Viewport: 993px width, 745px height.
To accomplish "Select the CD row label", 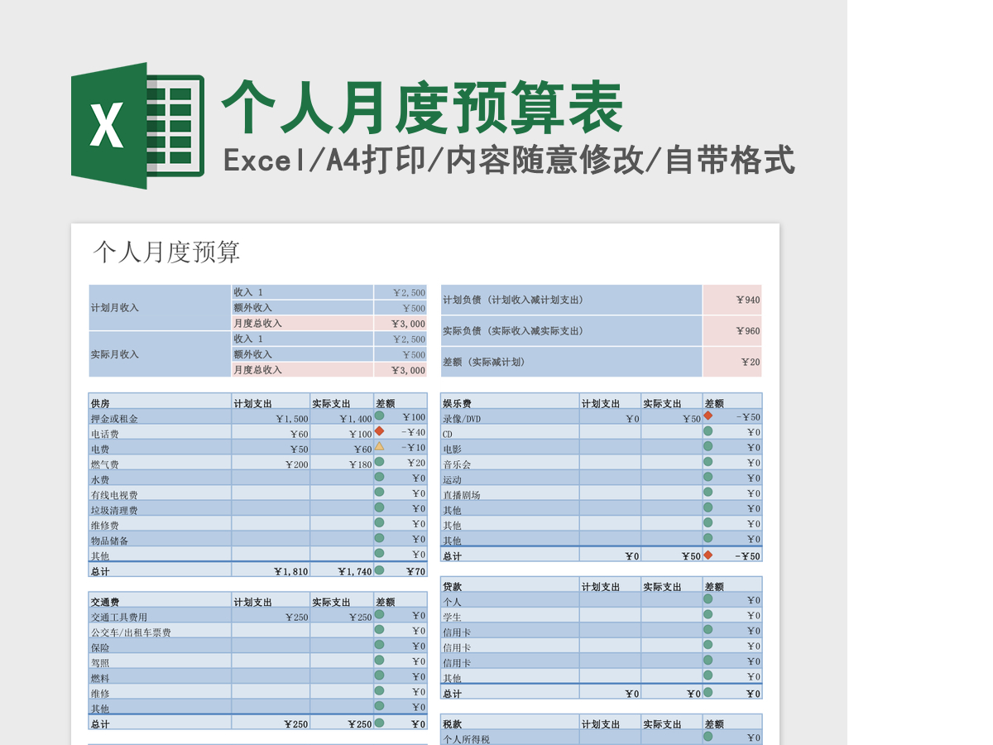I will [x=510, y=432].
